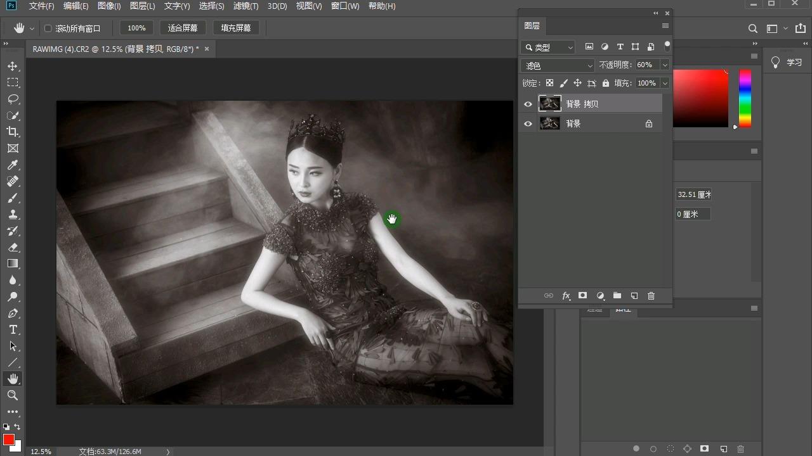Screen dimensions: 812x456
Task: Select the 图层 panel tab
Action: pos(532,26)
